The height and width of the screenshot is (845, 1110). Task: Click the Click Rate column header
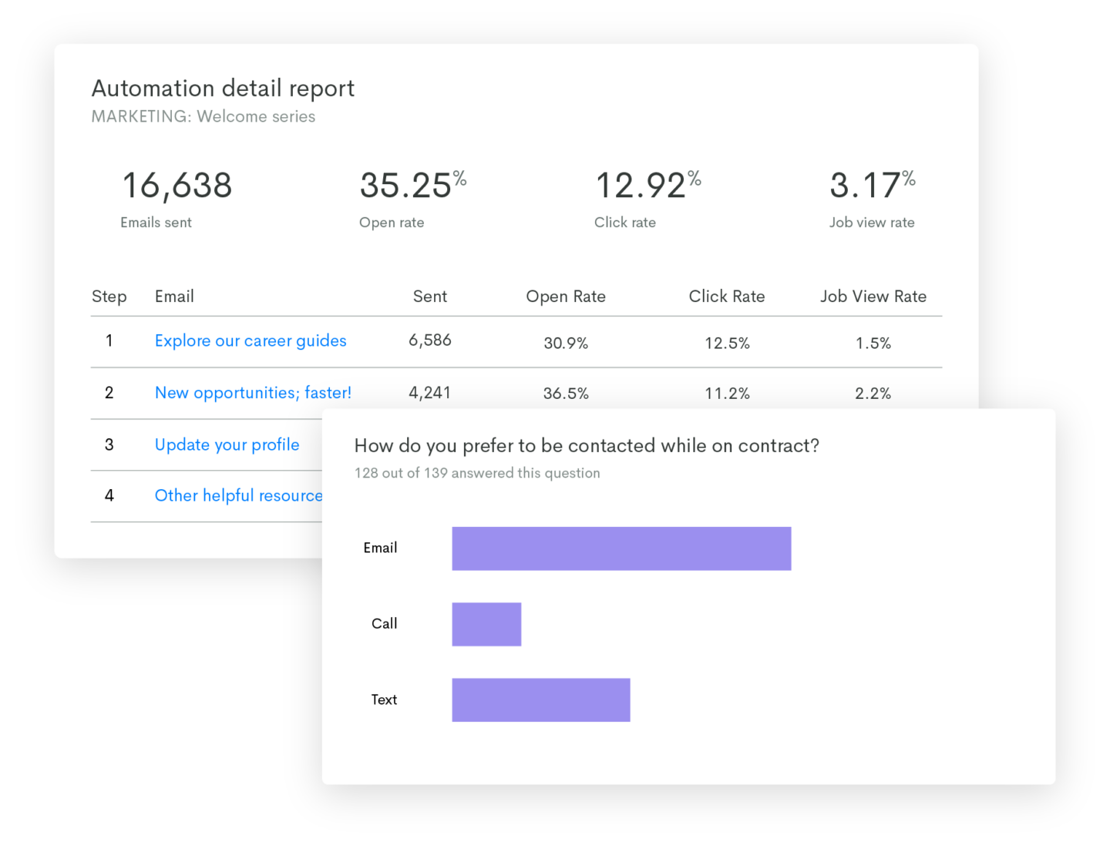coord(727,297)
